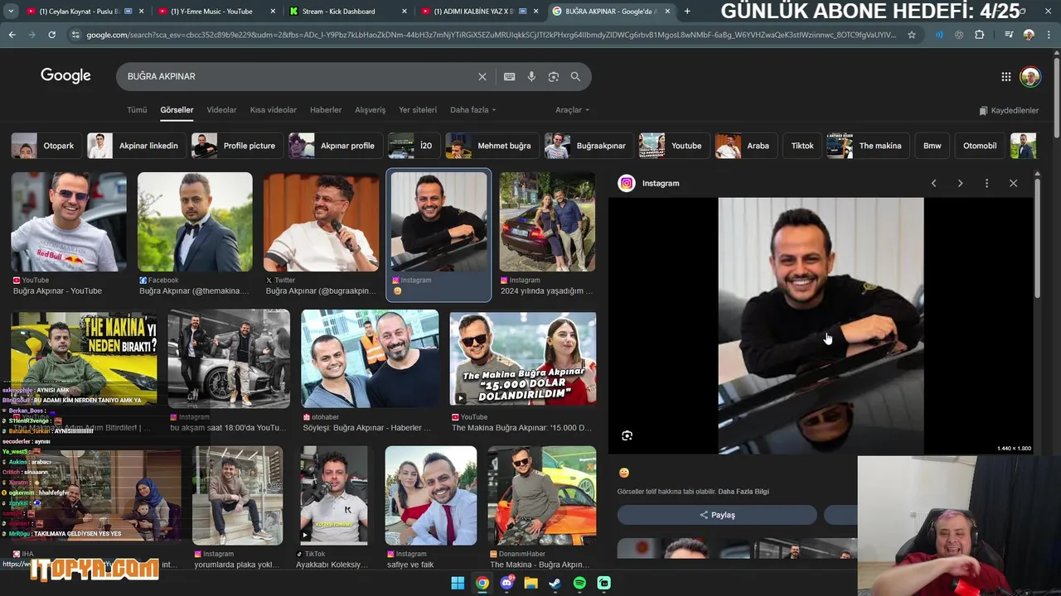
Task: Reload the page
Action: click(51, 35)
